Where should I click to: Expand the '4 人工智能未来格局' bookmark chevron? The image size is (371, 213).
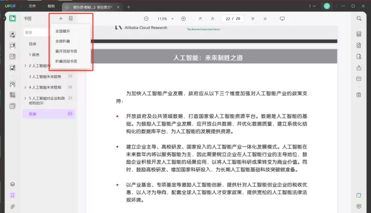[x=25, y=87]
